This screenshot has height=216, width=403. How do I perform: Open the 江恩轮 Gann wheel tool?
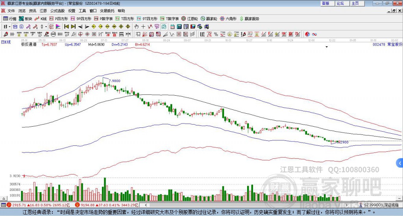pyautogui.click(x=190, y=19)
